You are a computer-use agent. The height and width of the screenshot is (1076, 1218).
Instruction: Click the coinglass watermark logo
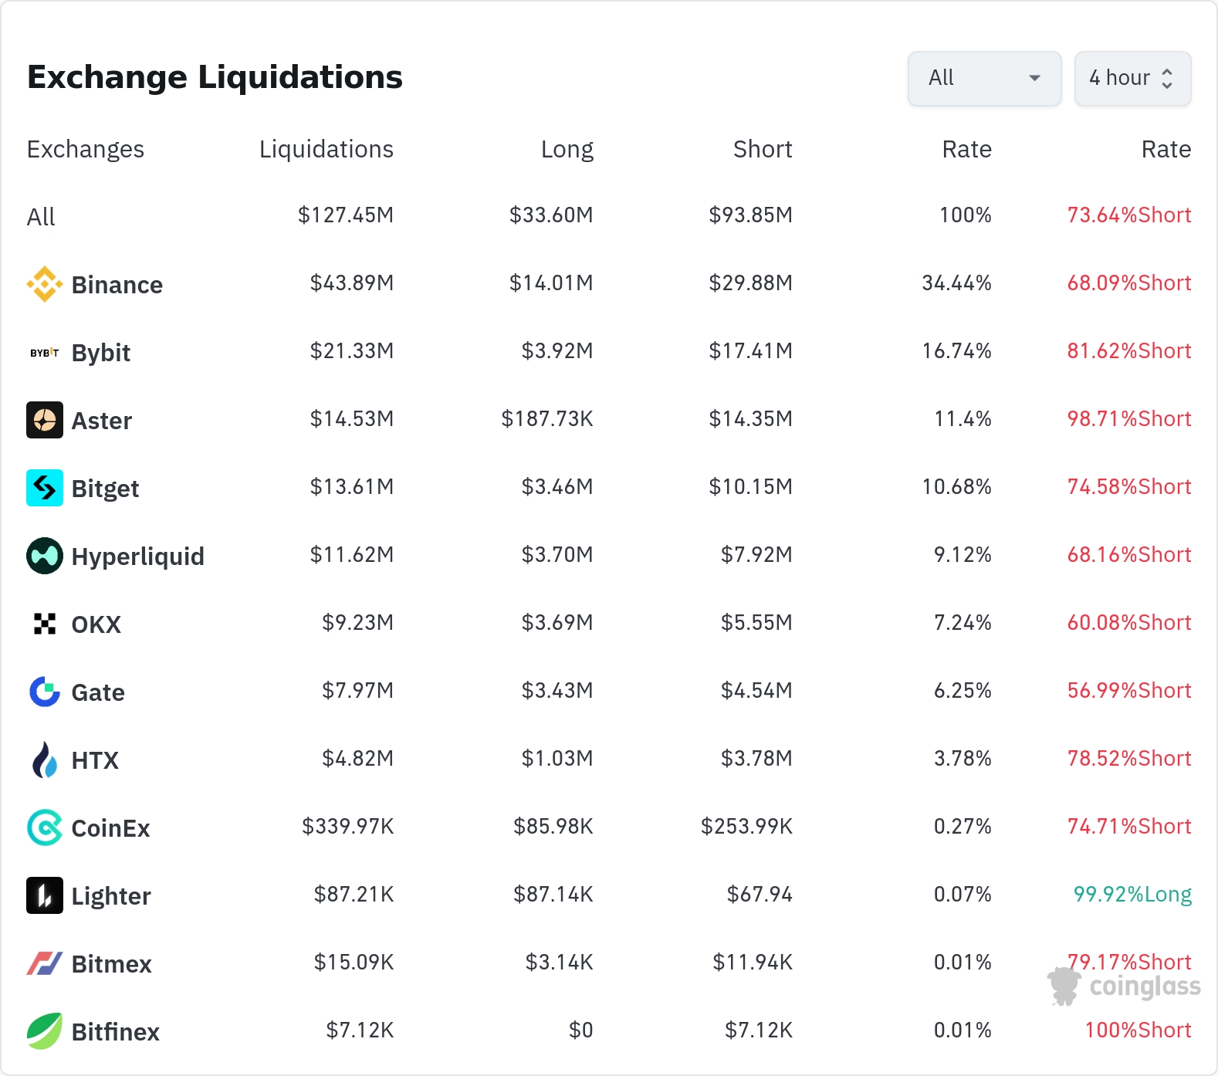click(x=1125, y=986)
